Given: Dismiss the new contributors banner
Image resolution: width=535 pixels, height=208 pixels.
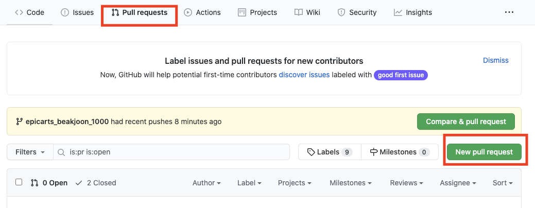Looking at the screenshot, I should click(x=495, y=60).
